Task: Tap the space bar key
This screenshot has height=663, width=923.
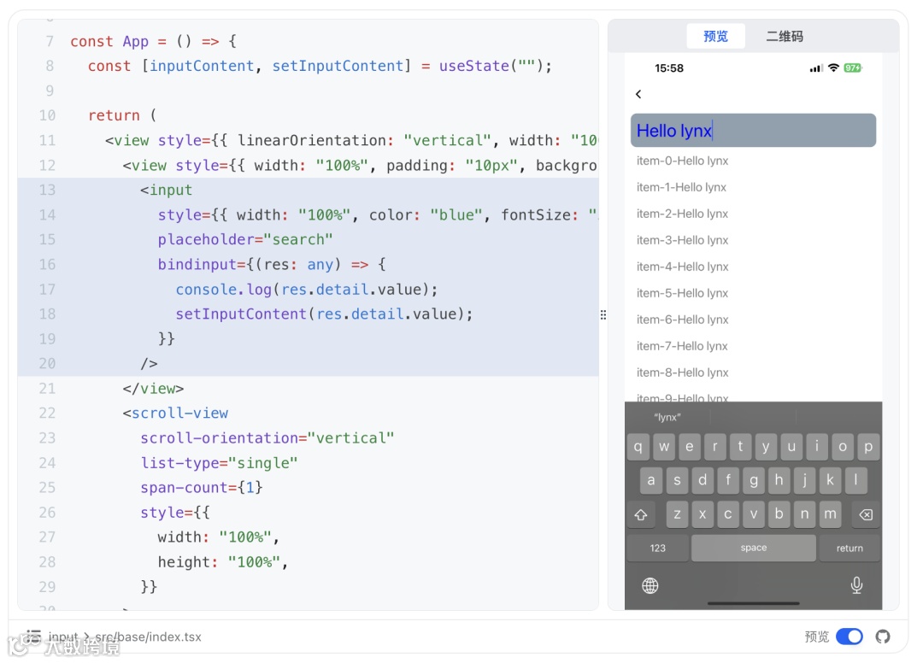Action: [754, 548]
